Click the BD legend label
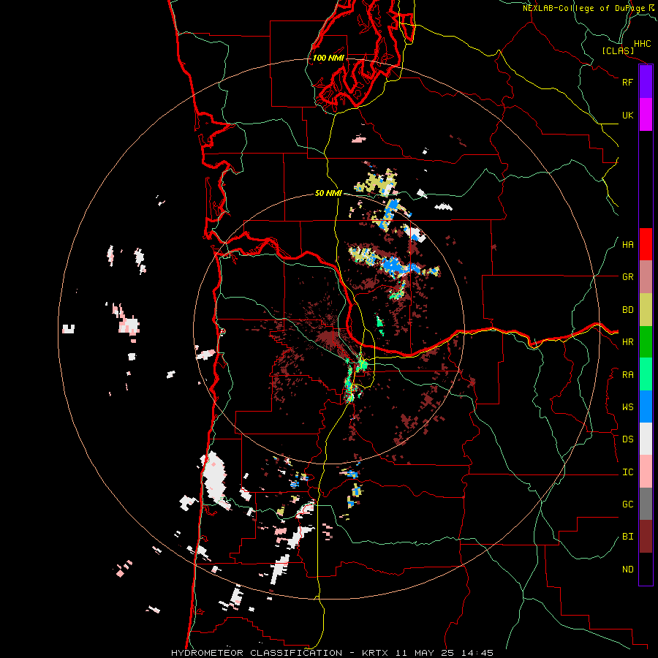Screen dimensions: 658x658 627,310
